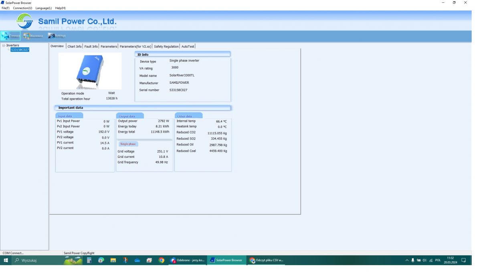
Task: Open the Windows Start menu
Action: [x=6, y=260]
